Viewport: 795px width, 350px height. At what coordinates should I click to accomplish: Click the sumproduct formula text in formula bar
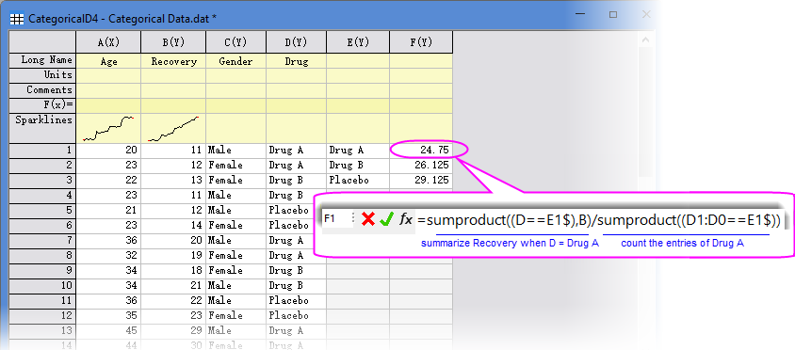point(599,220)
